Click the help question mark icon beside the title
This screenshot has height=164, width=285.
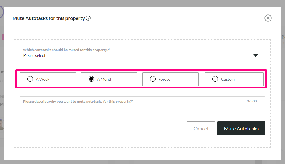[88, 18]
